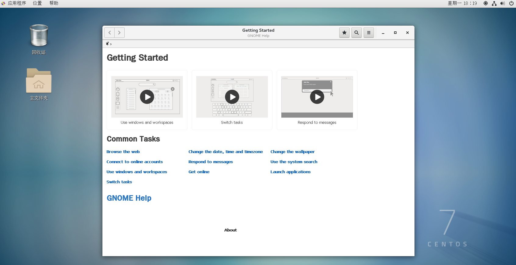
Task: Click the GNOME foot breadcrumb icon
Action: click(108, 44)
